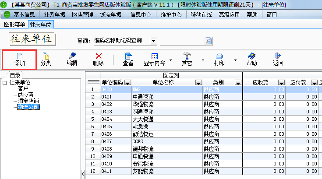
Task: Switch to the 往来单位 tab
Action: click(41, 25)
